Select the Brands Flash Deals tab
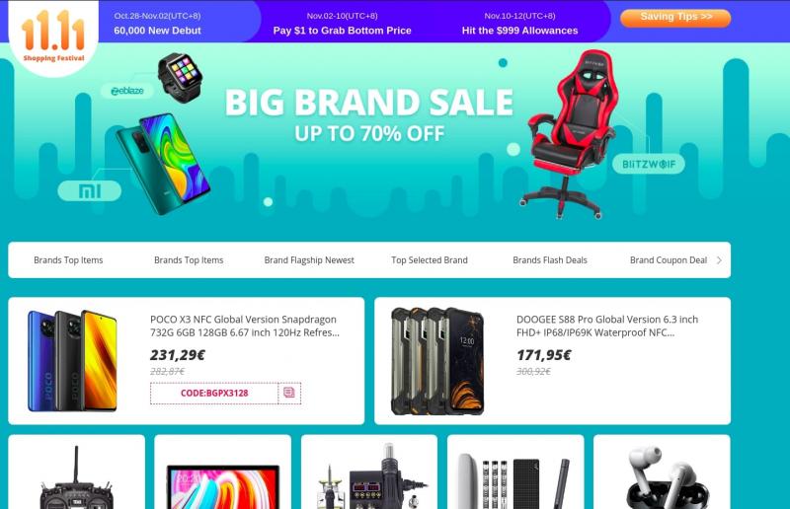The width and height of the screenshot is (790, 509). (550, 260)
